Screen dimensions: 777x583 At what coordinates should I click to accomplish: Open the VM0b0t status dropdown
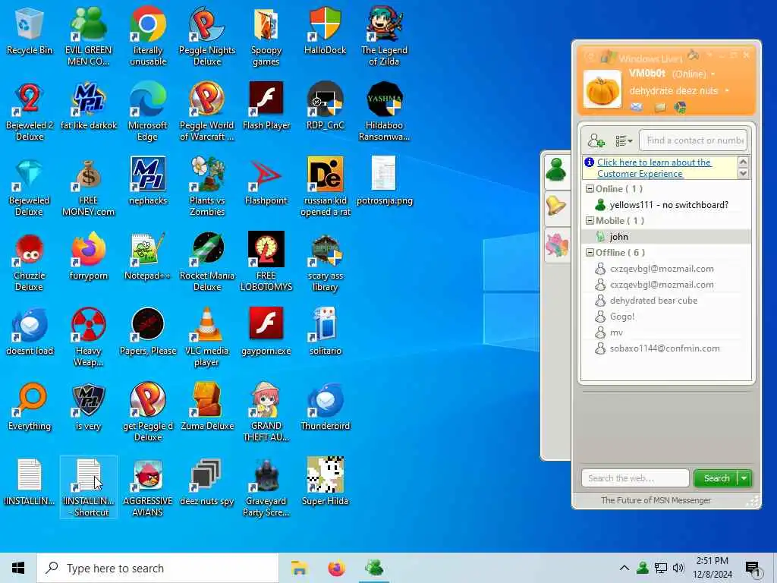tap(713, 74)
